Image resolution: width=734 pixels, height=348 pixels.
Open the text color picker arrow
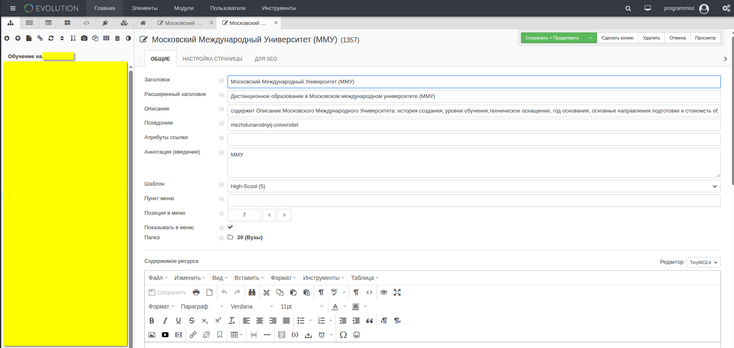pyautogui.click(x=345, y=306)
